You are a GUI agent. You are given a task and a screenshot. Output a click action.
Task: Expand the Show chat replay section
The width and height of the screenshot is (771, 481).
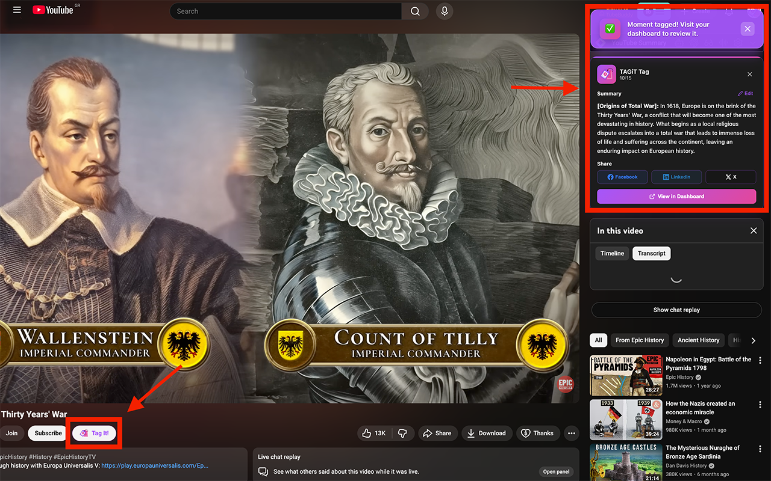[676, 310]
